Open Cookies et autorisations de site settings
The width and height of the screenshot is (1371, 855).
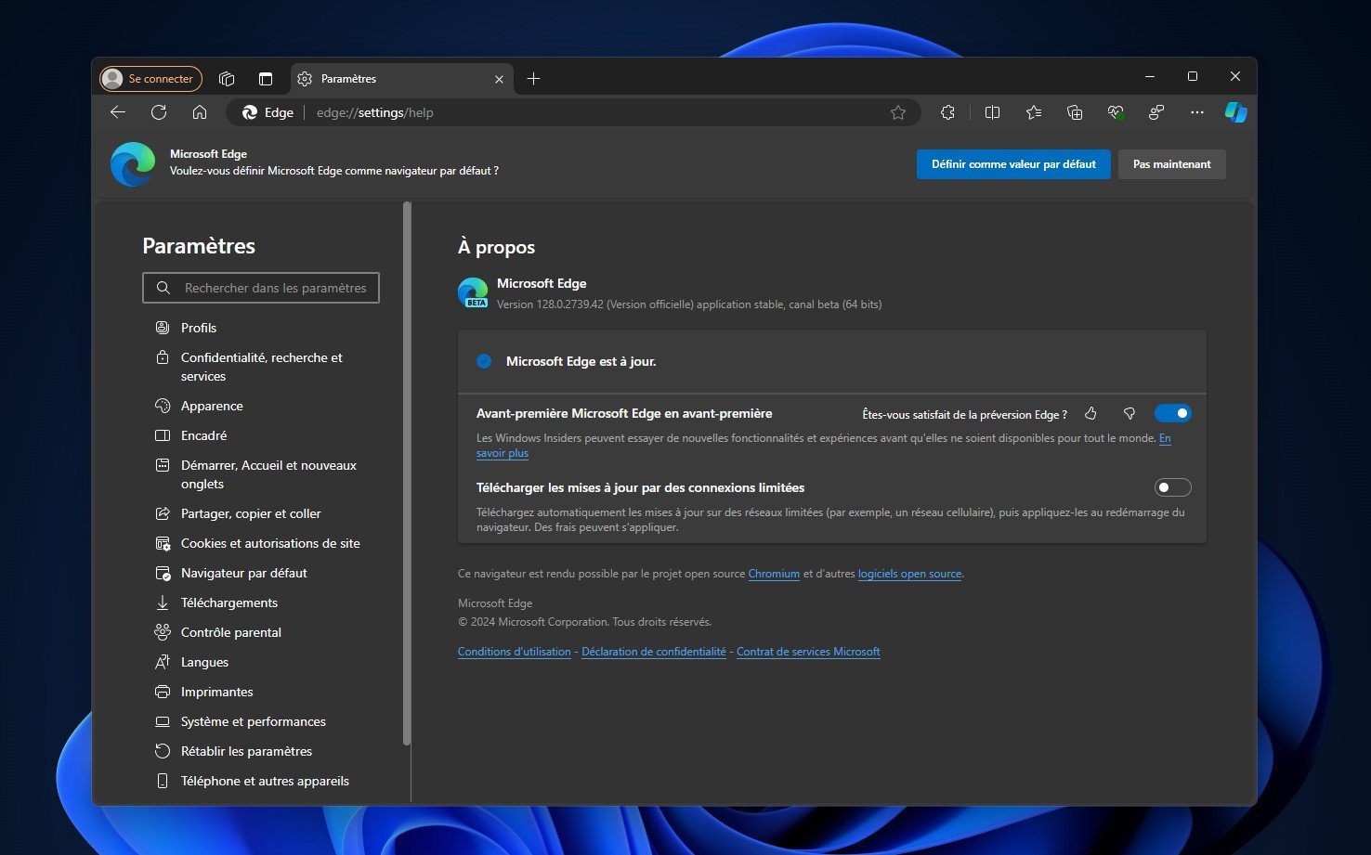tap(270, 543)
